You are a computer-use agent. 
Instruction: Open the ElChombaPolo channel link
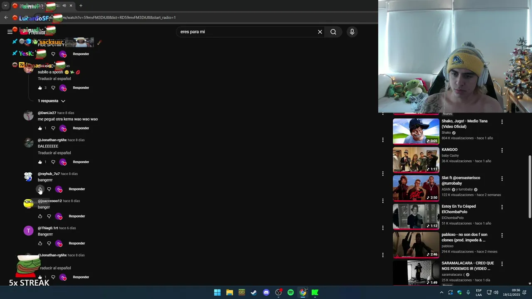point(452,218)
